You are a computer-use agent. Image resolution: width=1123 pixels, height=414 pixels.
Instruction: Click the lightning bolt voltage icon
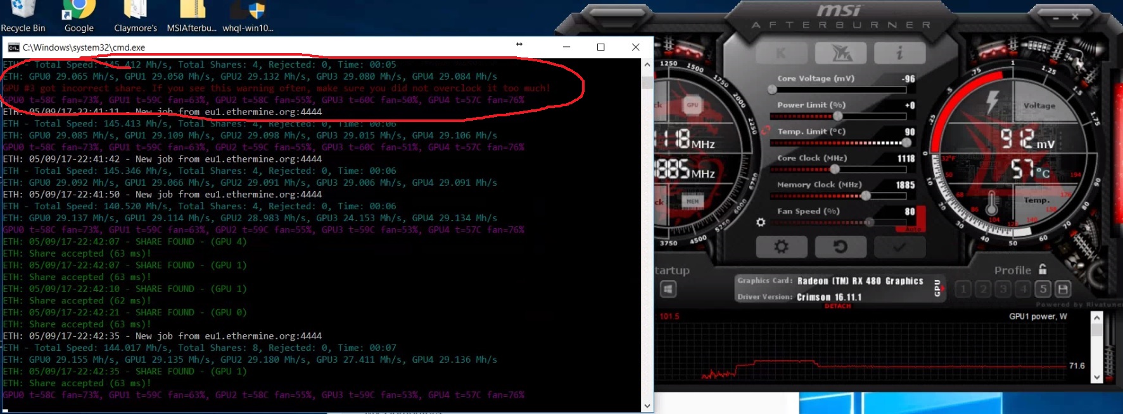(x=993, y=101)
